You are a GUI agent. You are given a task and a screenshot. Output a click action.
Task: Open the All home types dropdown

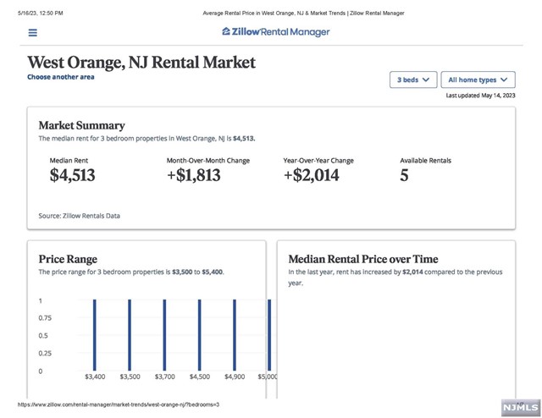[x=478, y=80]
